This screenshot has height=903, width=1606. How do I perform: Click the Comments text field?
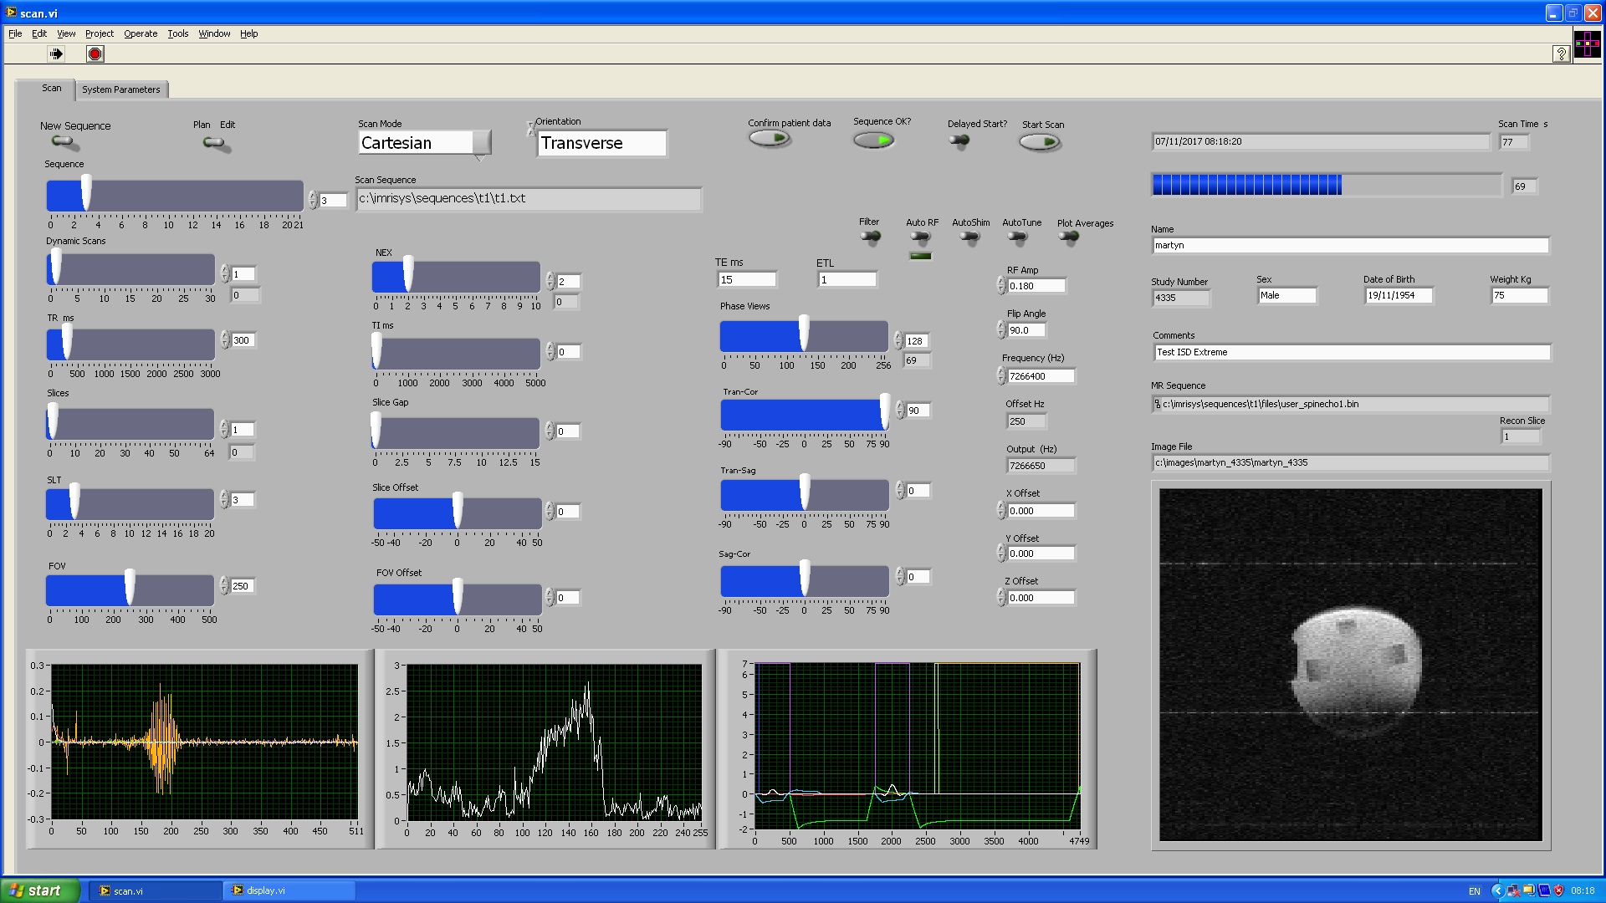click(1350, 352)
